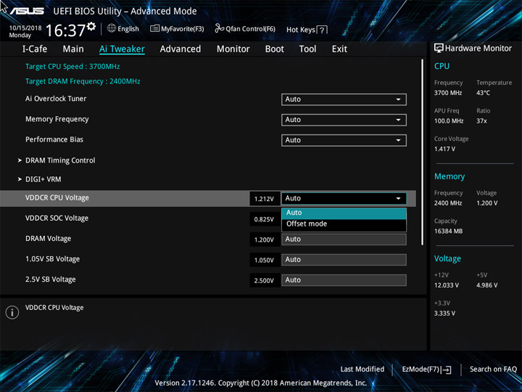Click Ai Overclock Tuner label
The height and width of the screenshot is (392, 522).
[56, 99]
